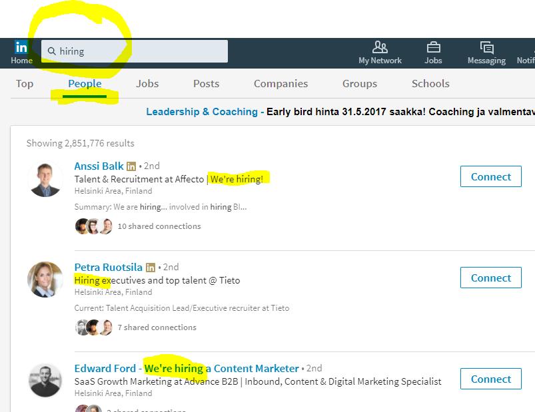Open Anssi Balk's profile name link
Screen dimensions: 535x412
click(x=99, y=166)
